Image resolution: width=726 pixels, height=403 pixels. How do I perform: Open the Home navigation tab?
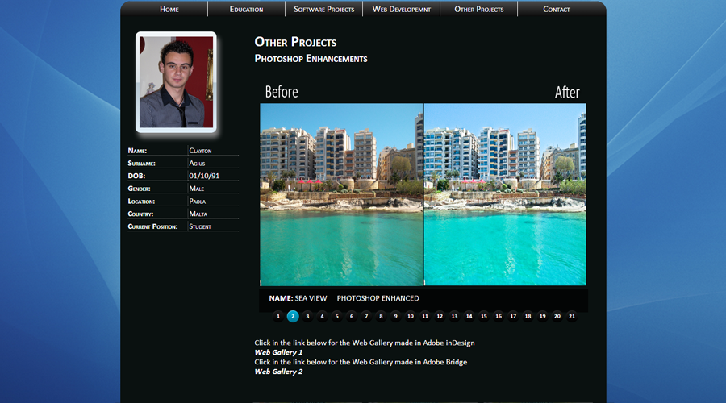(169, 9)
